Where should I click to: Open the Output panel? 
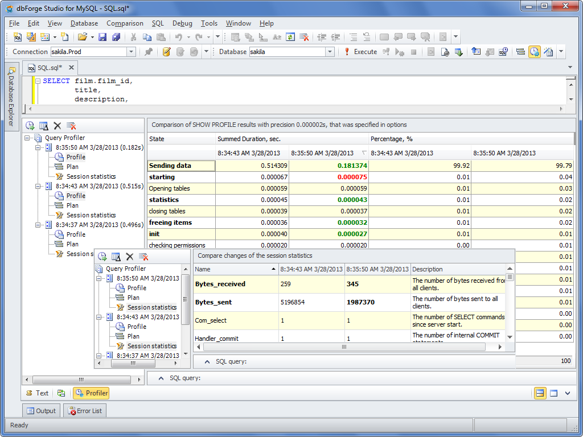click(40, 410)
